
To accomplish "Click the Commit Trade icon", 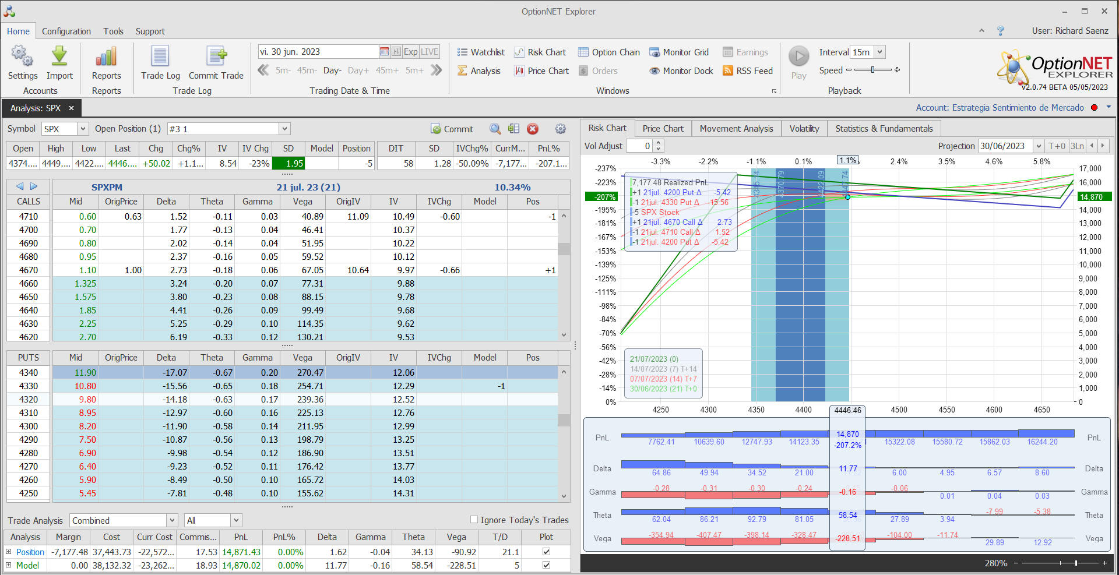I will pyautogui.click(x=216, y=57).
